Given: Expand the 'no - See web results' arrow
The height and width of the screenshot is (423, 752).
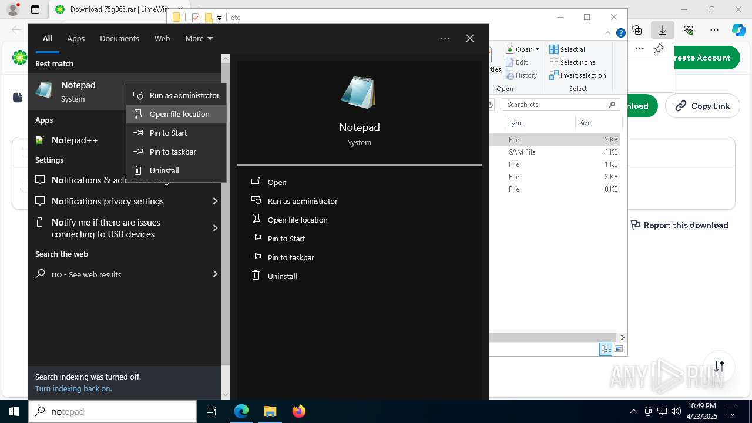Looking at the screenshot, I should [215, 274].
